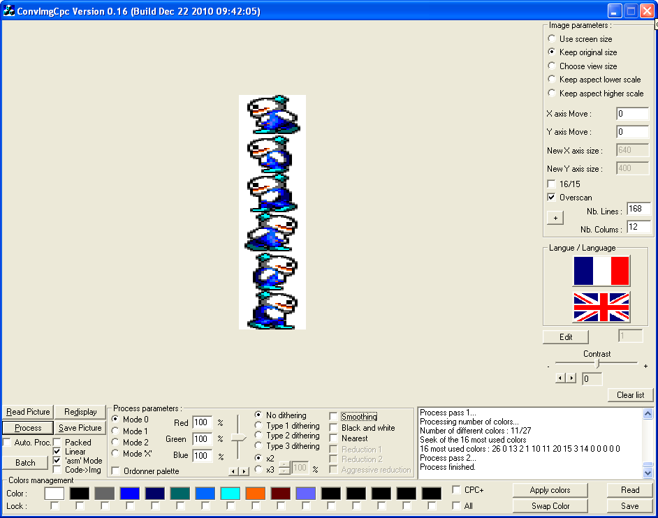Click the plus button near Nb. Lines

tap(555, 218)
